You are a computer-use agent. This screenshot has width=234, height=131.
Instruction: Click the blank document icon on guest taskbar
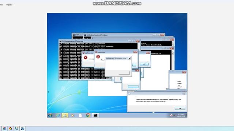coord(80,115)
